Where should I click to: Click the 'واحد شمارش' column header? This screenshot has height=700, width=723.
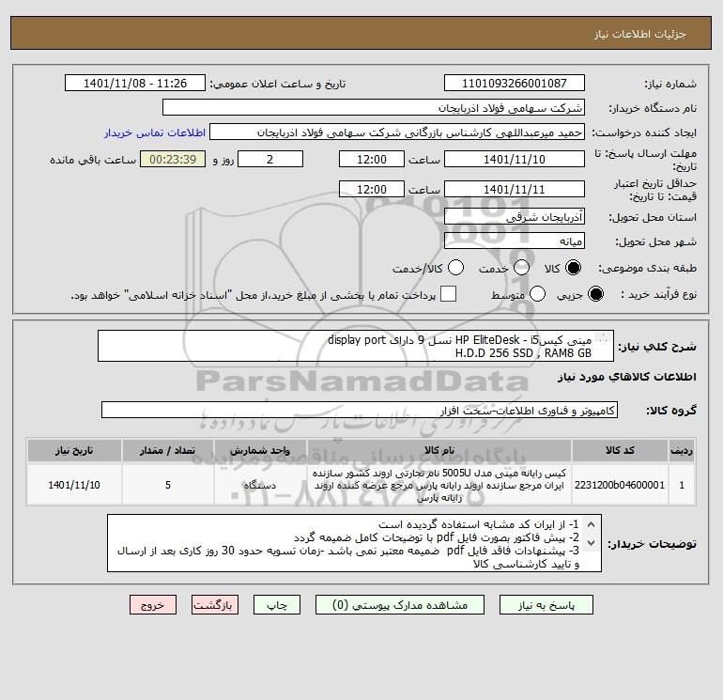pos(260,450)
